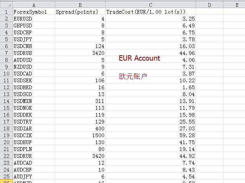Select the AUDJPY cell
Screen dimensions: 245x183
[34, 177]
